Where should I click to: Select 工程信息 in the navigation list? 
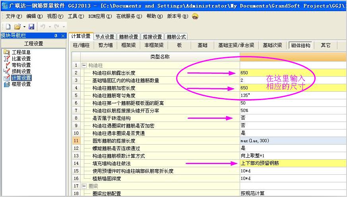click(x=21, y=52)
